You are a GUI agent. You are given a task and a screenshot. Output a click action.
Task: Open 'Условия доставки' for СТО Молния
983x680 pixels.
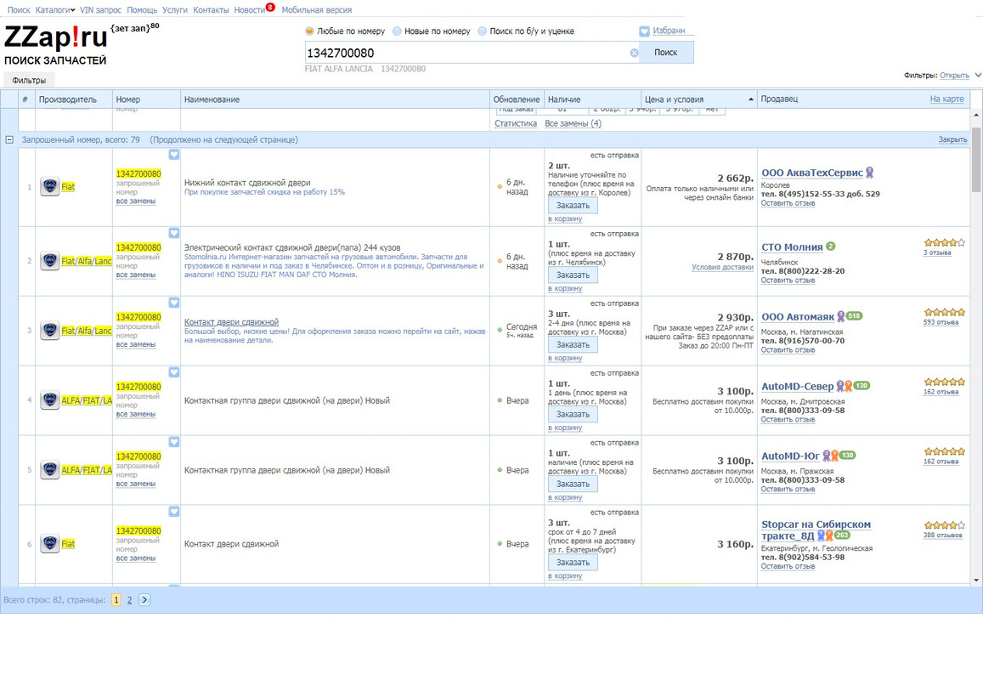coord(722,267)
